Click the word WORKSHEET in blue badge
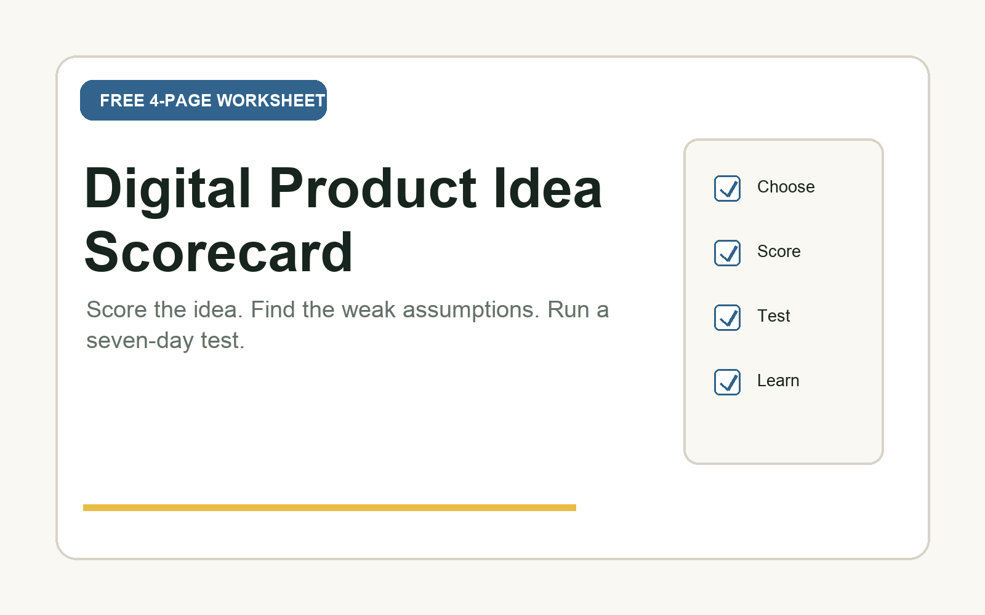This screenshot has width=985, height=615. coord(271,100)
